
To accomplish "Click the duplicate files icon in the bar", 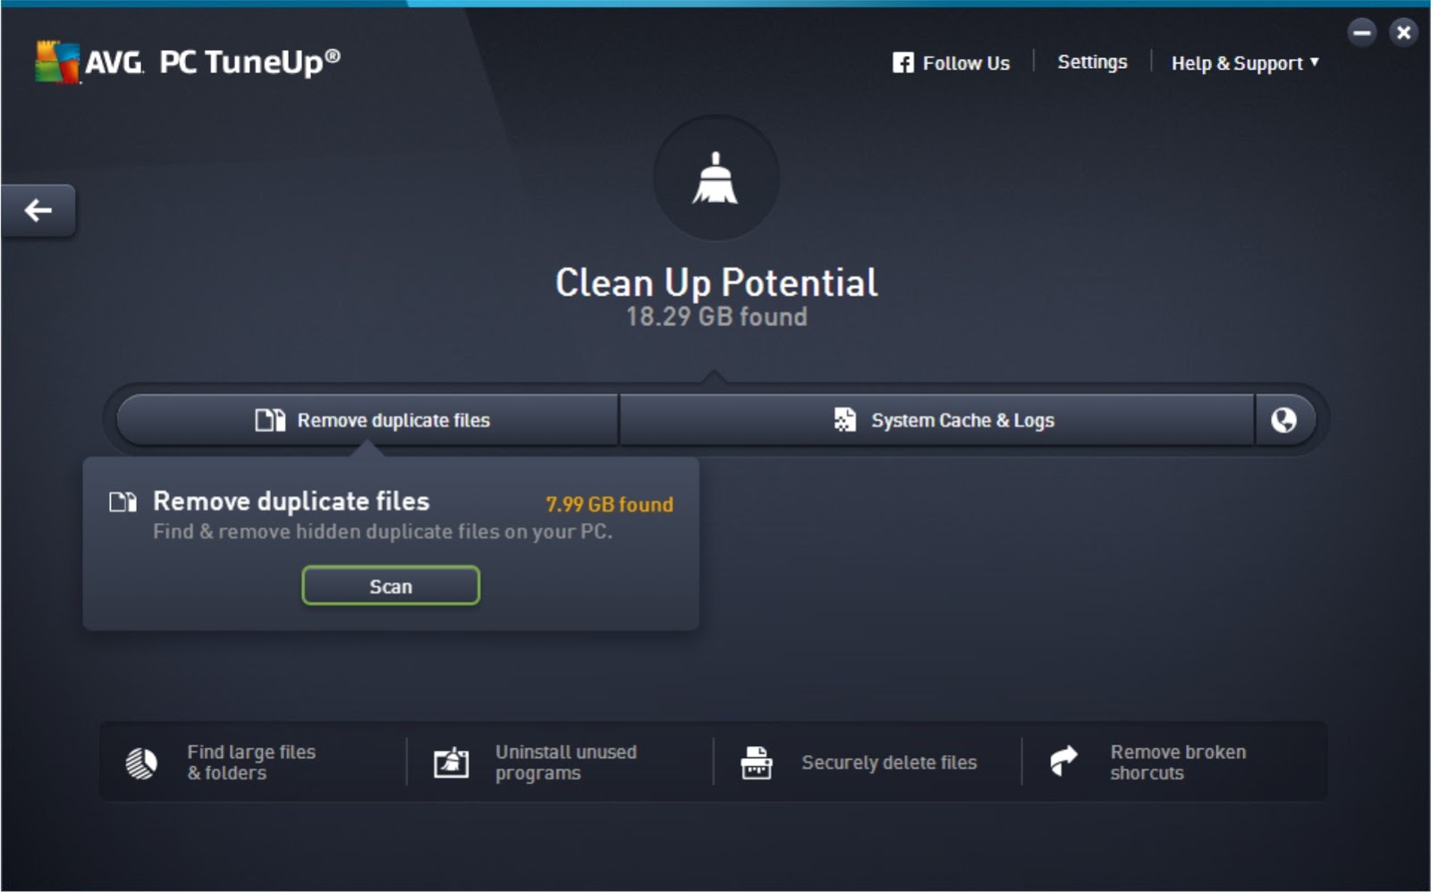I will [270, 420].
